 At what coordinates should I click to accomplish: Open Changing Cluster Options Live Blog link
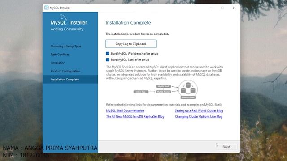[x=199, y=116]
